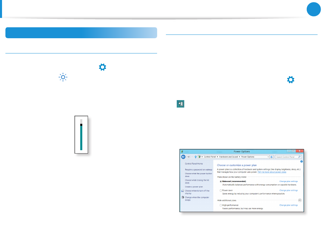Viewport: 323px width, 229px height.
Task: Click the black brightness slider thumb
Action: point(81,125)
